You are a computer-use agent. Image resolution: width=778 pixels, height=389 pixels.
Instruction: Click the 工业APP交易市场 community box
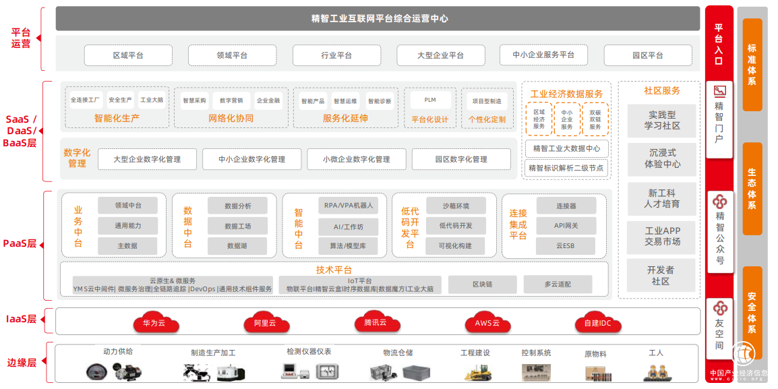662,236
